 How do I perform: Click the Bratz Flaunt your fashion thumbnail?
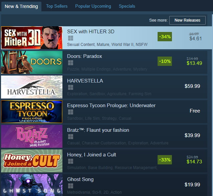coord(32,136)
